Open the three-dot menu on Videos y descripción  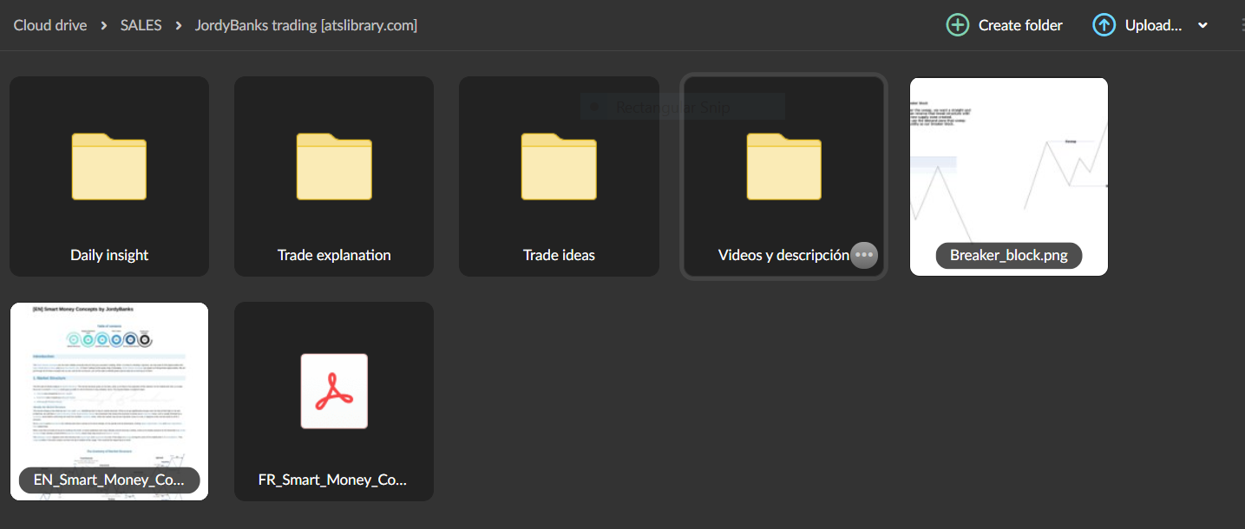[x=863, y=255]
